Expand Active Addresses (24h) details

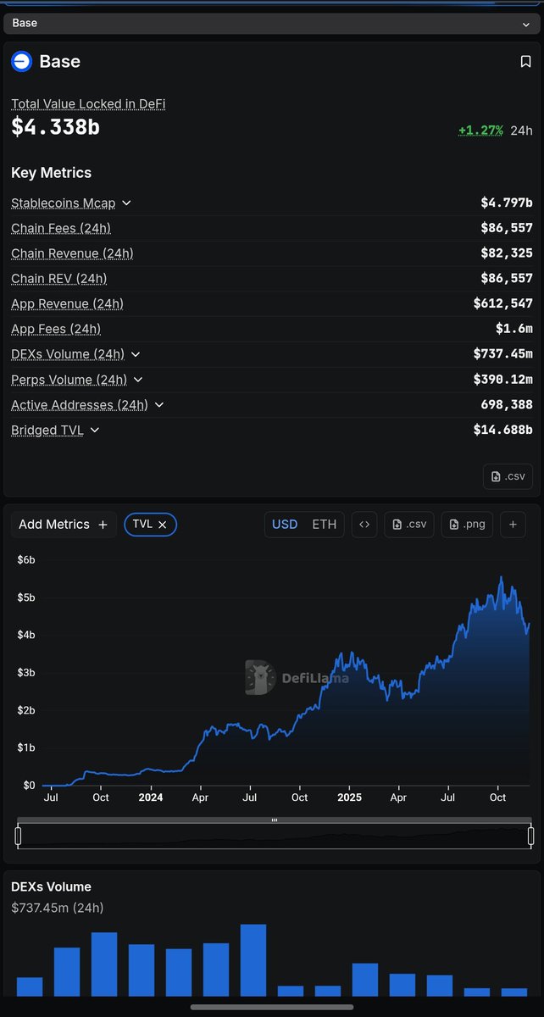[x=159, y=405]
